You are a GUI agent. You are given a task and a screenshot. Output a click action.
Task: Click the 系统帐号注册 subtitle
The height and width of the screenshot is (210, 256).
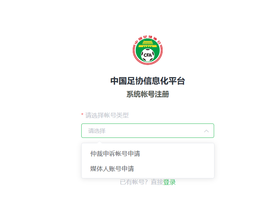pyautogui.click(x=148, y=94)
